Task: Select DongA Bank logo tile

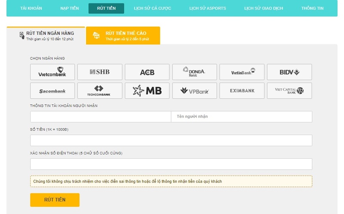Action: (x=194, y=72)
